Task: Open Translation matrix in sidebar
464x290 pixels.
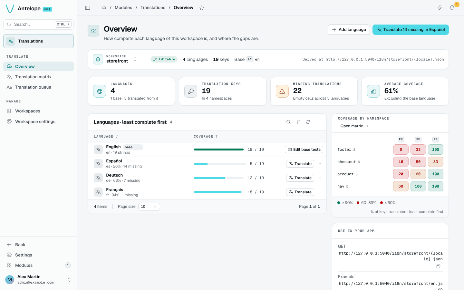Action: pyautogui.click(x=38, y=77)
